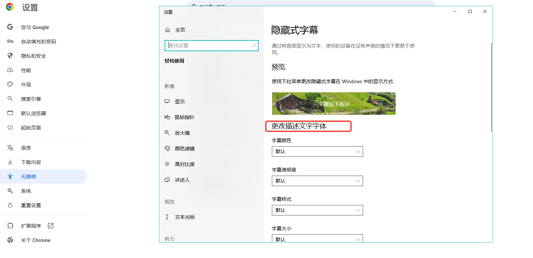This screenshot has width=533, height=258.
Task: Click the power icon for 起始页面
Action: 10,127
